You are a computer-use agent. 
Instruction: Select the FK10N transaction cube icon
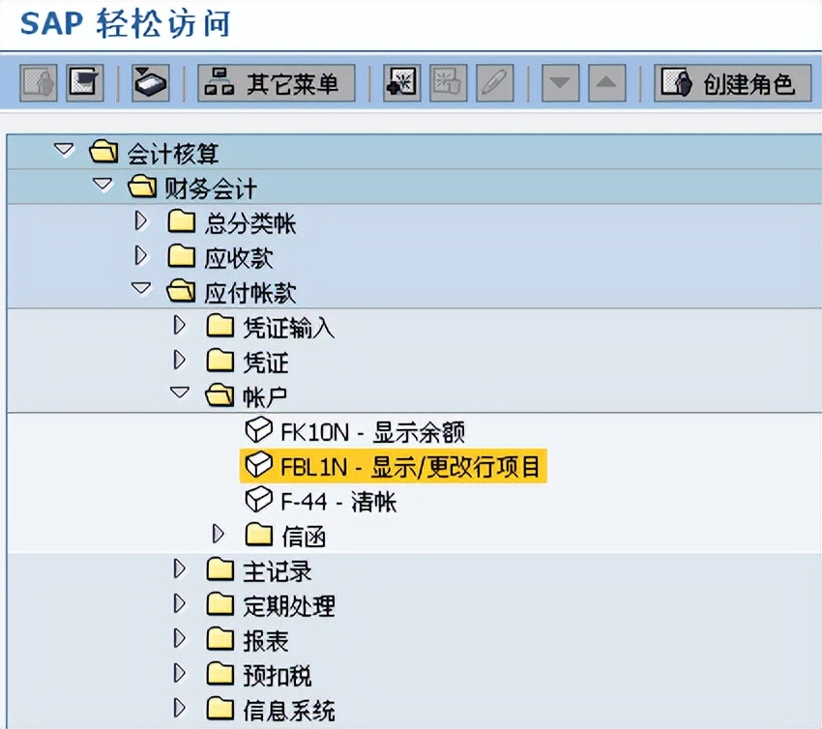(258, 429)
